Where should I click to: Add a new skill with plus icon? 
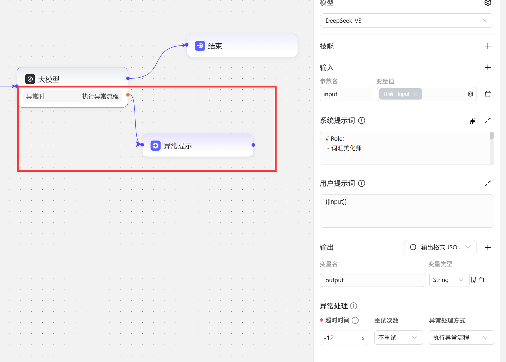488,46
